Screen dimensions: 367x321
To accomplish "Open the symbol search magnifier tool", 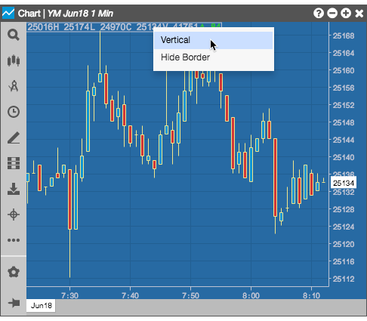I will tap(14, 35).
